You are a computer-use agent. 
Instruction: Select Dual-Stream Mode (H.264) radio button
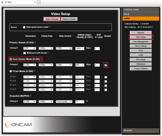coord(11,59)
